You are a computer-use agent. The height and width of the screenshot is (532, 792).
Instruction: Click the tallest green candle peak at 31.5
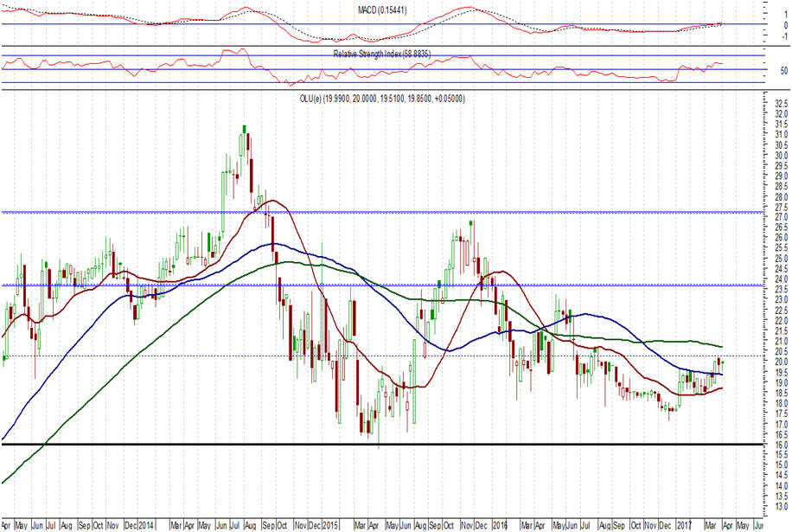tap(245, 129)
